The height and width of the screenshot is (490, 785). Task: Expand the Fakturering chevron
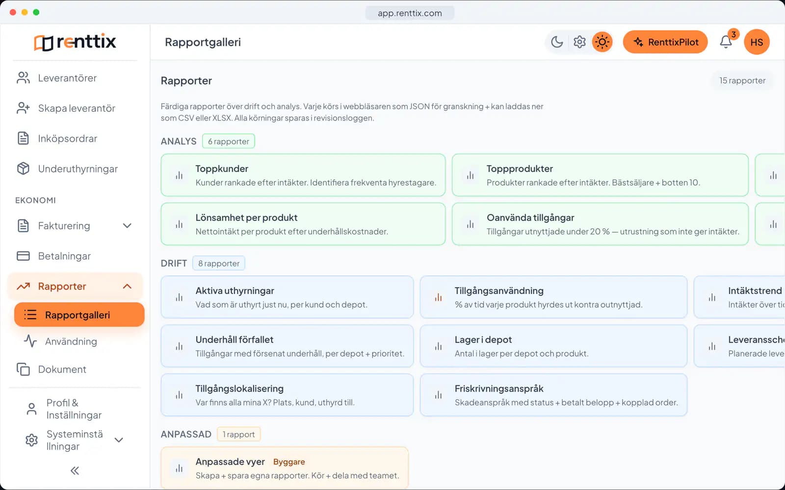[x=127, y=226]
